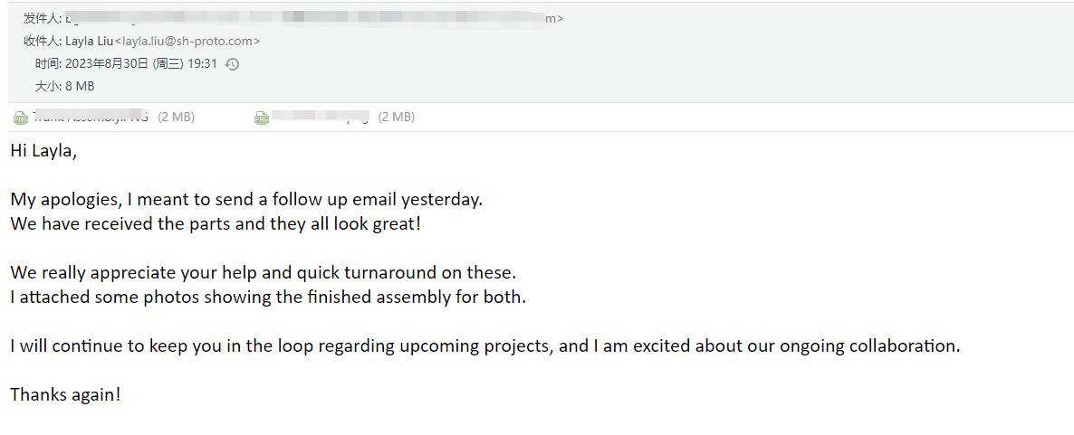Click the clock history icon beside the timestamp
Image resolution: width=1074 pixels, height=435 pixels.
click(x=232, y=64)
